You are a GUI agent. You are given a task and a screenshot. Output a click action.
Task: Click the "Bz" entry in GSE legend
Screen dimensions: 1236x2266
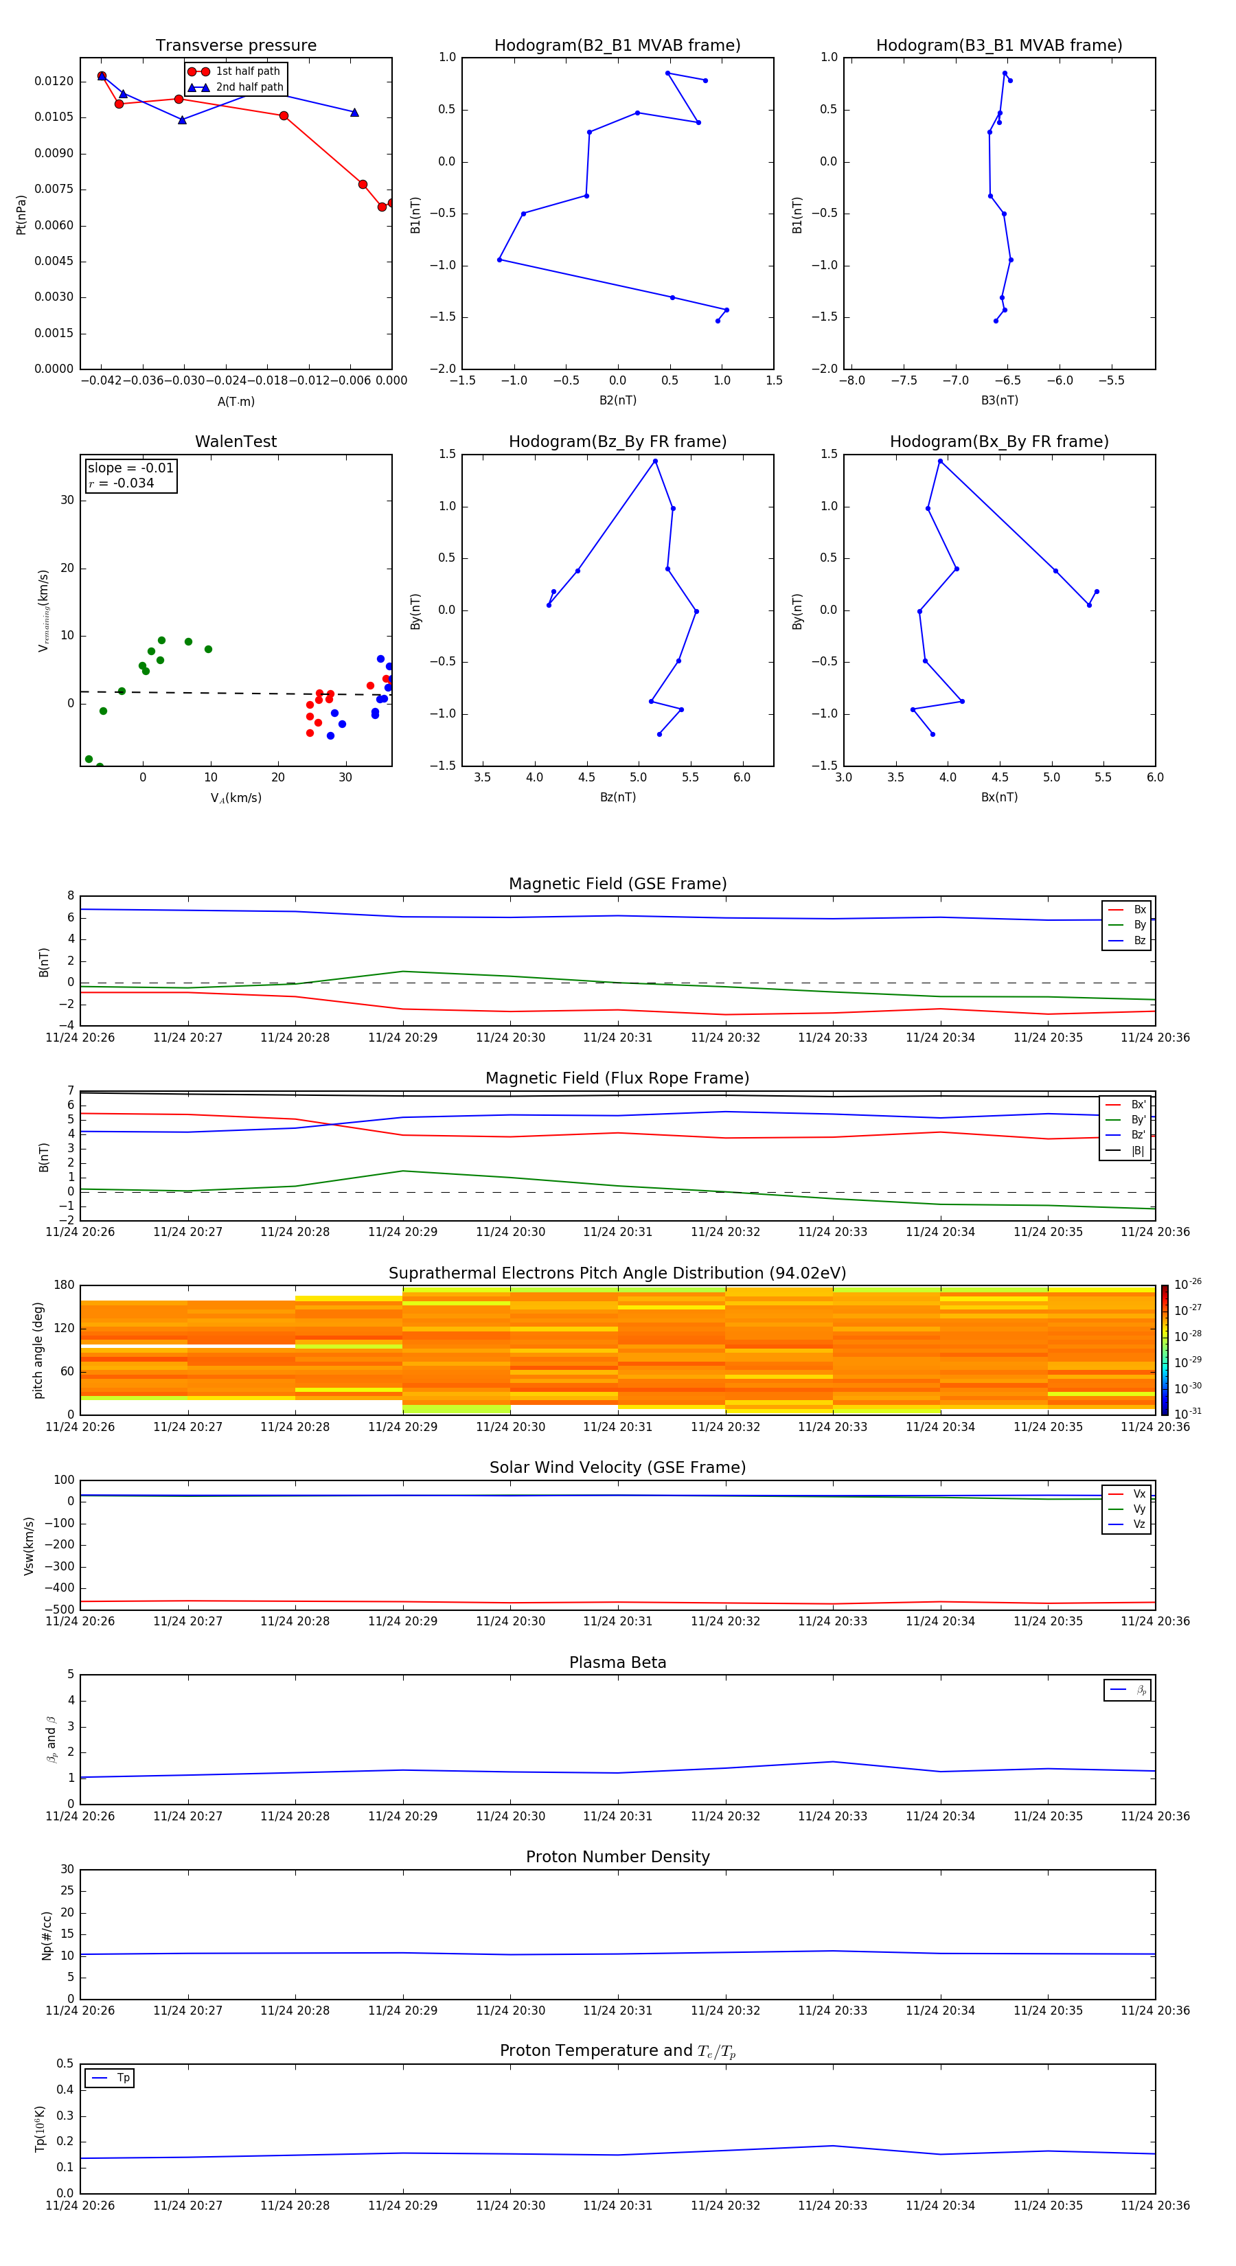click(1127, 940)
